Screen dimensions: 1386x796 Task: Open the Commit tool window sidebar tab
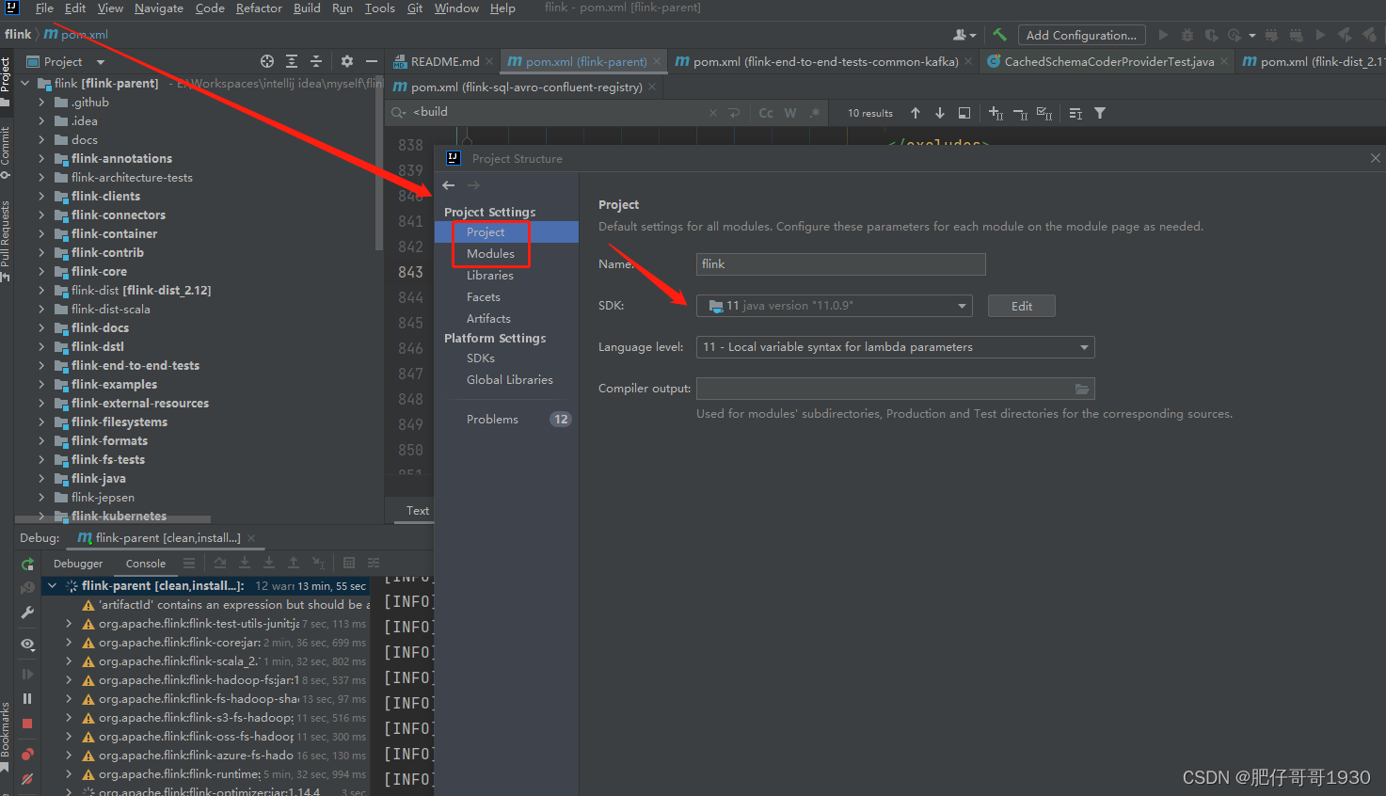(7, 152)
